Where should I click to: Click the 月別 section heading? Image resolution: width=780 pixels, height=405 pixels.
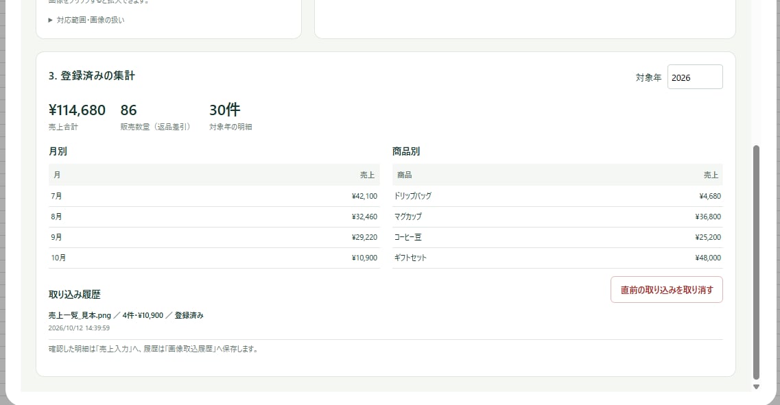tap(58, 151)
